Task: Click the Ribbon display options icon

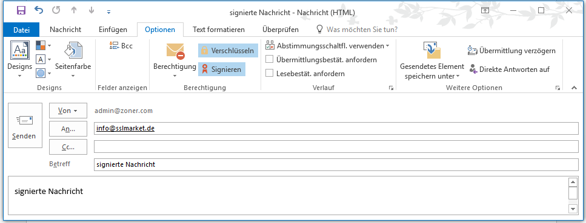Action: [x=485, y=10]
